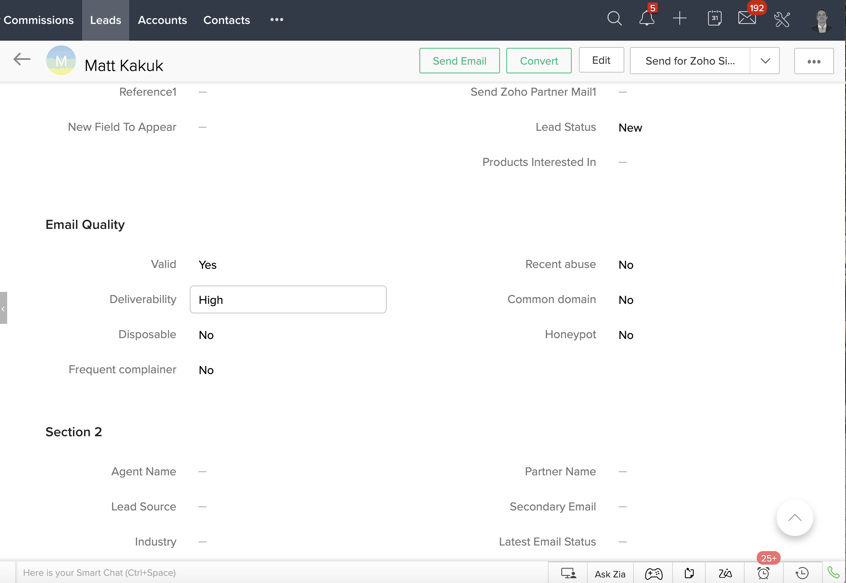Click the green phone call icon
Image resolution: width=846 pixels, height=583 pixels.
833,573
